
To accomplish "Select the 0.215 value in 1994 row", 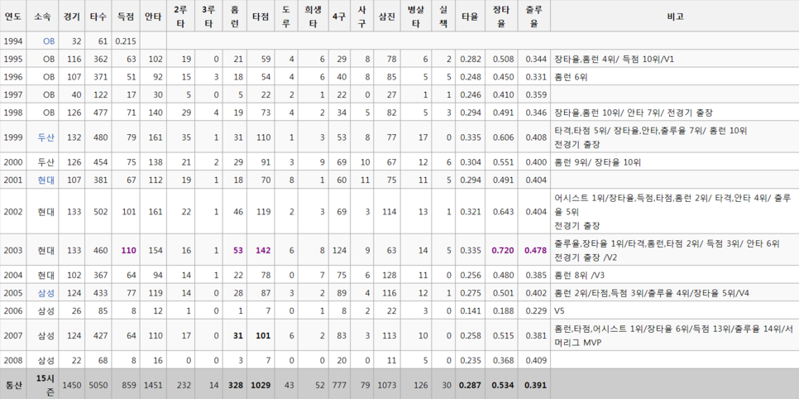I will click(126, 41).
